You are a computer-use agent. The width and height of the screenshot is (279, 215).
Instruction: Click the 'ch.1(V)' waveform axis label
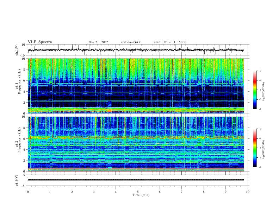[x=17, y=50]
